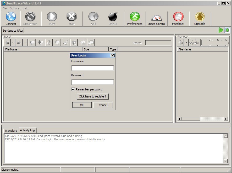This screenshot has width=232, height=173.
Task: Click the Activity Log scroll down arrow
Action: (225, 161)
